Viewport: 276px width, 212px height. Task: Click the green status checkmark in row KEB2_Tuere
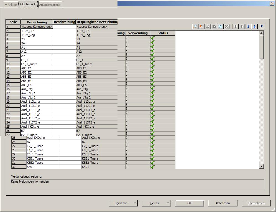tap(152, 163)
